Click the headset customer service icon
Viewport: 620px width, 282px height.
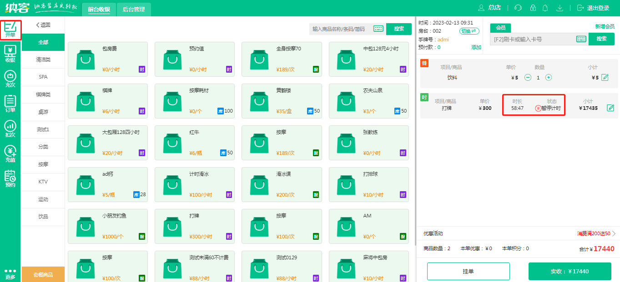pyautogui.click(x=519, y=8)
